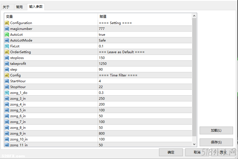238x159 pixels.
Task: Click the StopHour value 22
Action: [101, 87]
